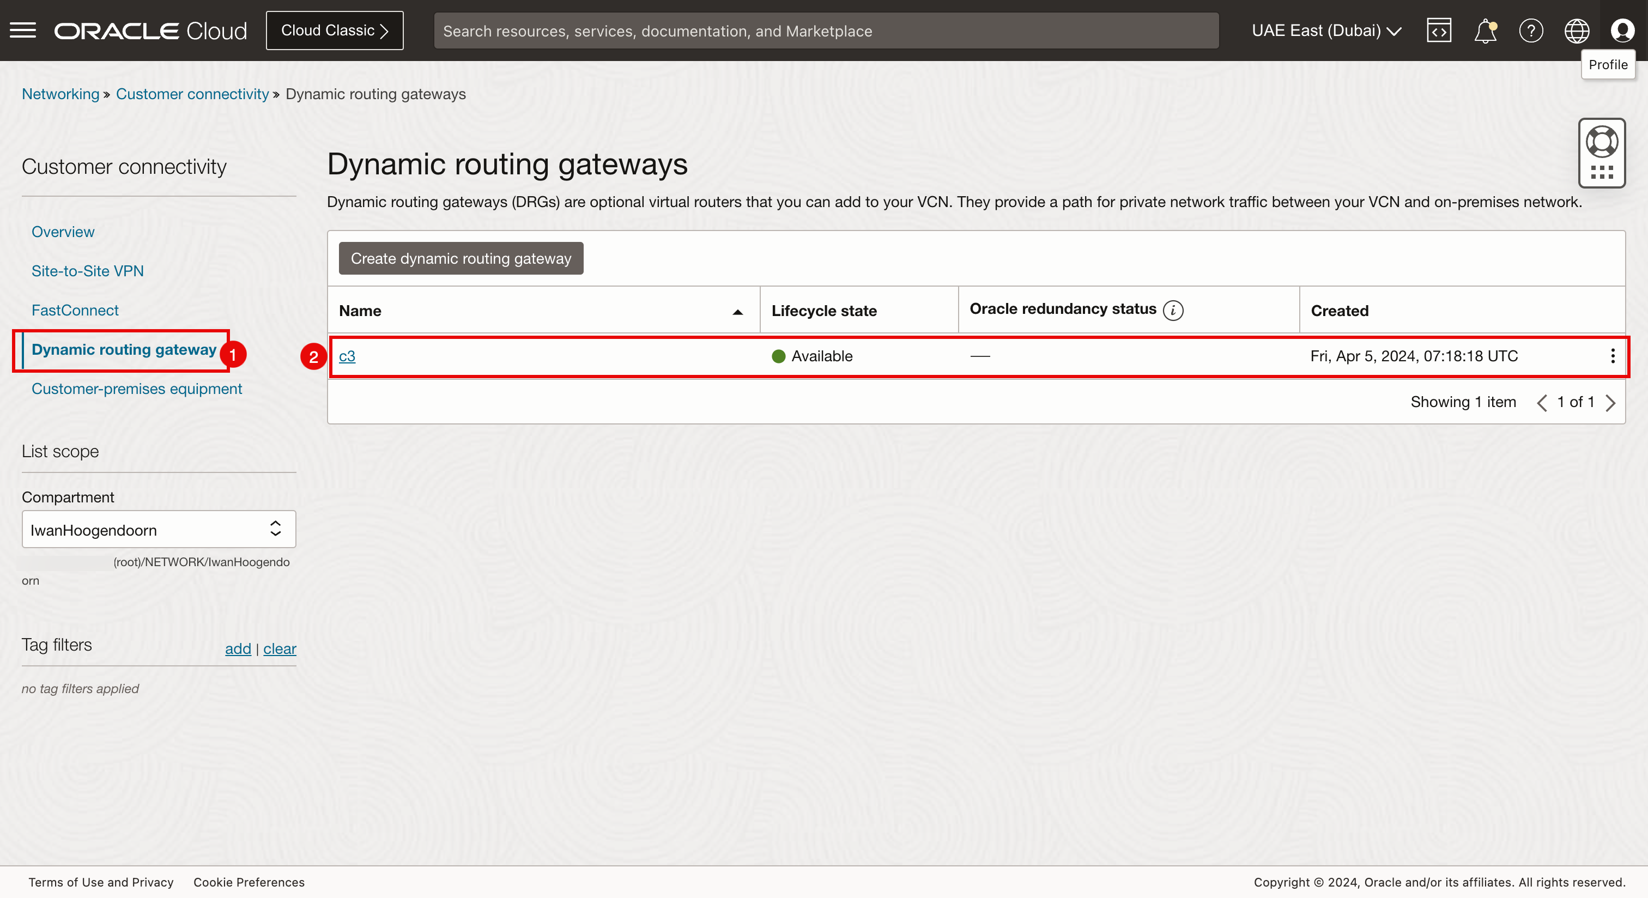Select Site-to-Site VPN in sidebar
The width and height of the screenshot is (1648, 898).
click(x=88, y=271)
